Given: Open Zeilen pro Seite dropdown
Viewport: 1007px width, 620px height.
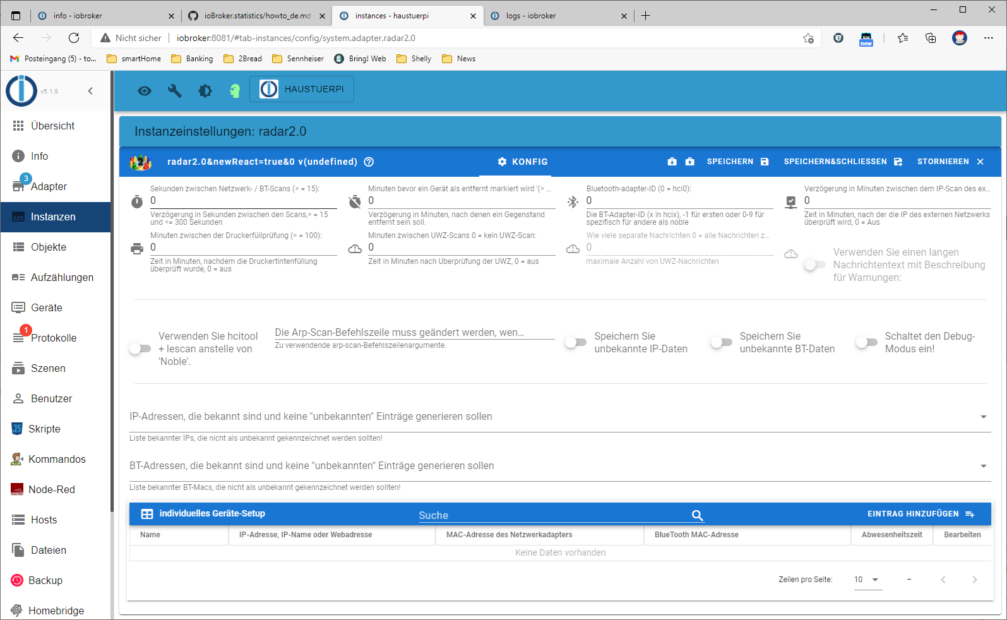Looking at the screenshot, I should tap(868, 580).
